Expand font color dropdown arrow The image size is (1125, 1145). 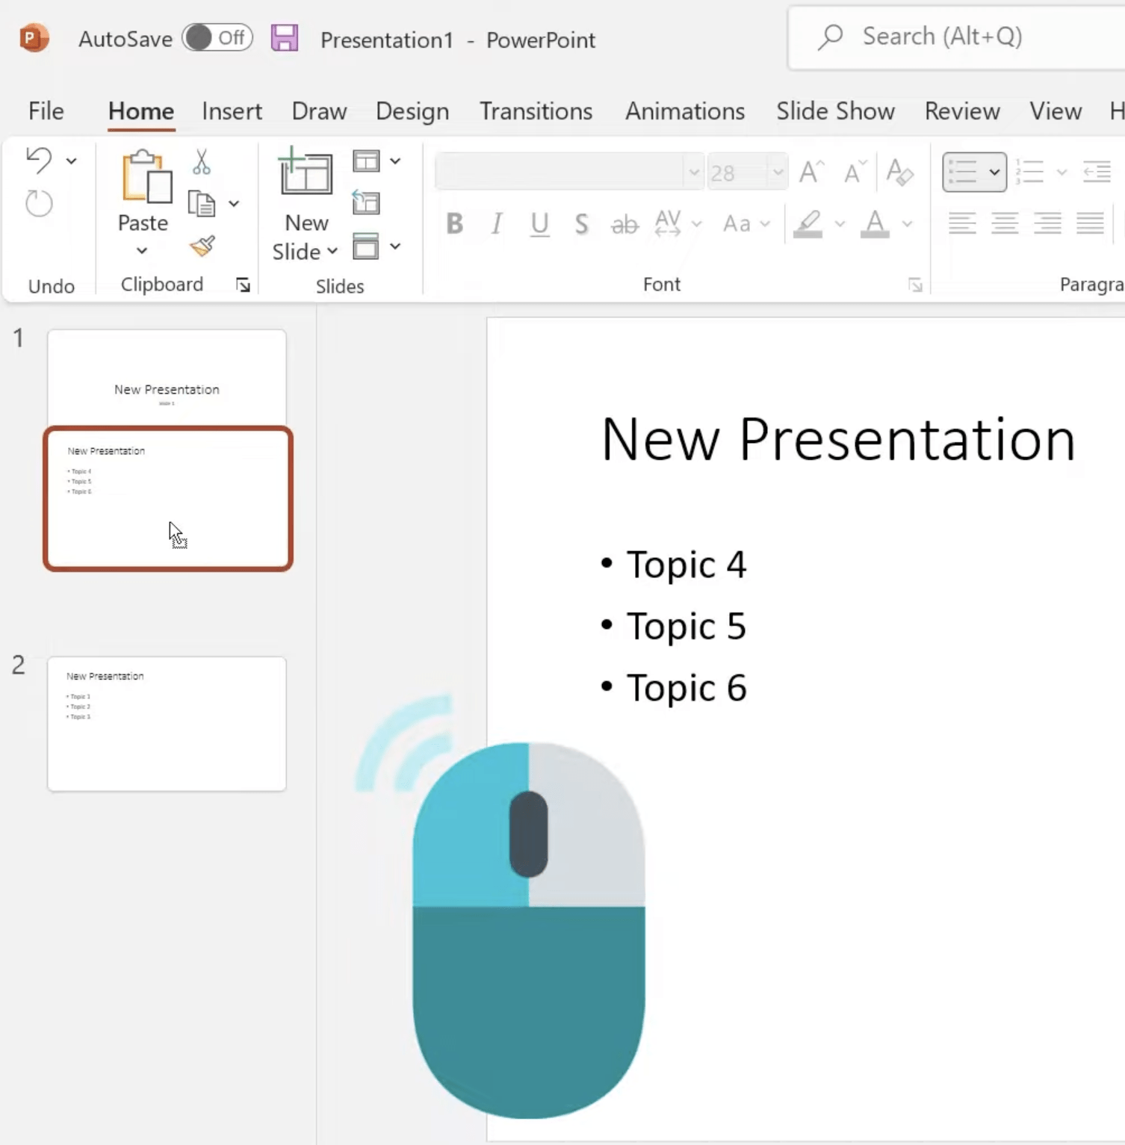(907, 223)
